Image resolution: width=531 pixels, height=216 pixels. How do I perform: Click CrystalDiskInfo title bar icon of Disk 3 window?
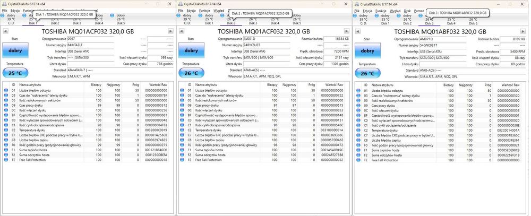pyautogui.click(x=356, y=4)
